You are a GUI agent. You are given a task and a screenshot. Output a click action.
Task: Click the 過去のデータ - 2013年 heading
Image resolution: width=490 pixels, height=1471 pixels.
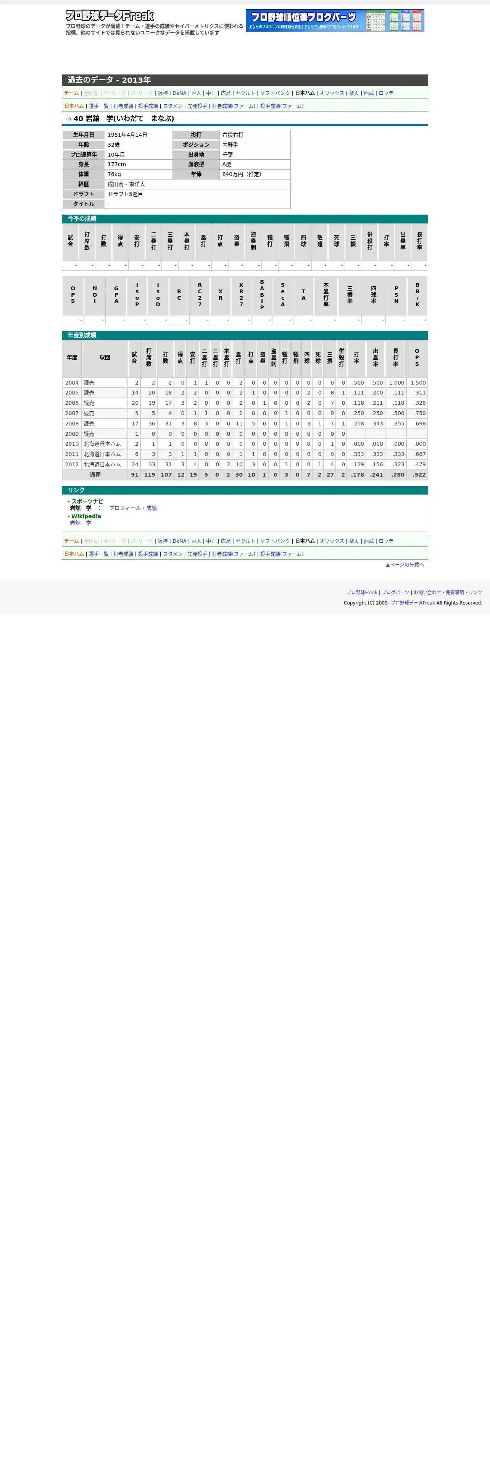pyautogui.click(x=245, y=80)
